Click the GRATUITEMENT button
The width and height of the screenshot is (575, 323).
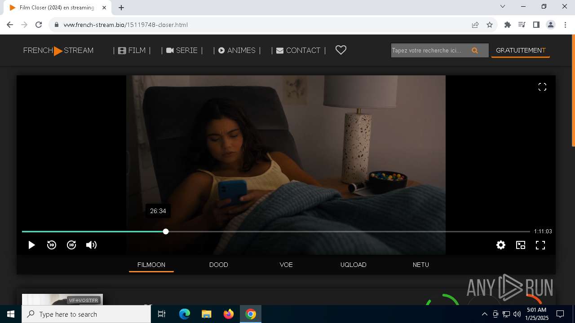coord(521,50)
